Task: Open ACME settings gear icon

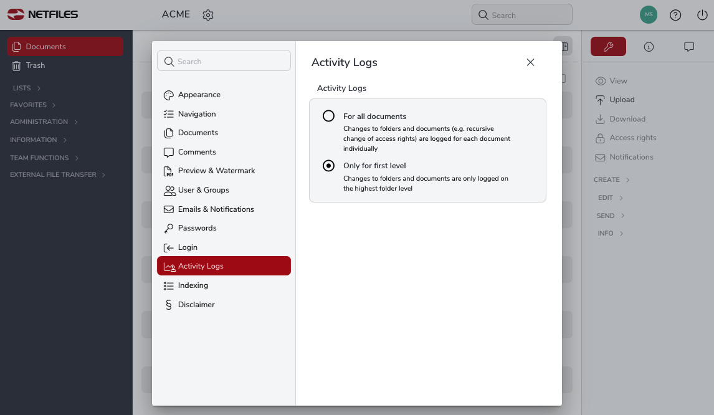Action: [x=208, y=15]
